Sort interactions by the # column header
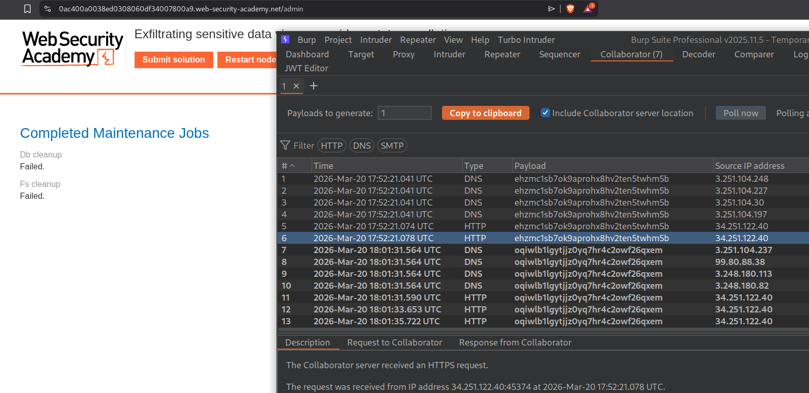The height and width of the screenshot is (393, 809). [288, 166]
